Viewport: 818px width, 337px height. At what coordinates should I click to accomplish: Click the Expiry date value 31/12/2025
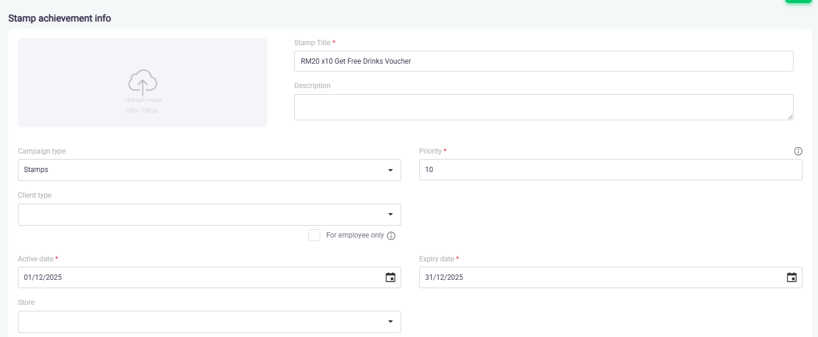tap(444, 277)
